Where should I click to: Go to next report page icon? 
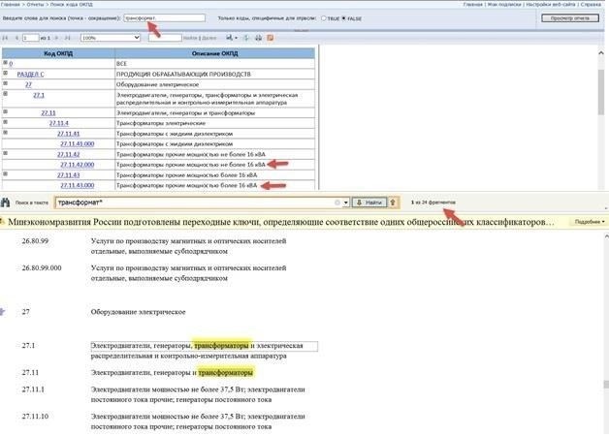[56, 38]
